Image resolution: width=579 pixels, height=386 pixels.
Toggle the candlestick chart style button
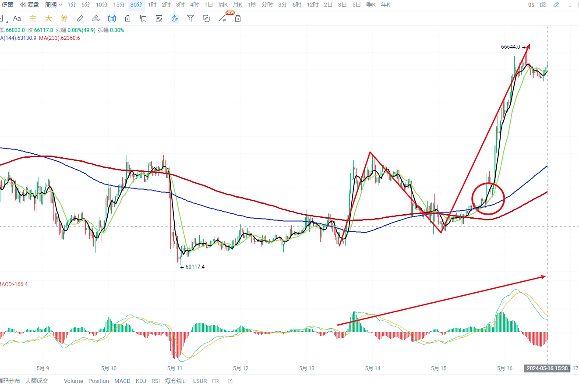tap(112, 18)
